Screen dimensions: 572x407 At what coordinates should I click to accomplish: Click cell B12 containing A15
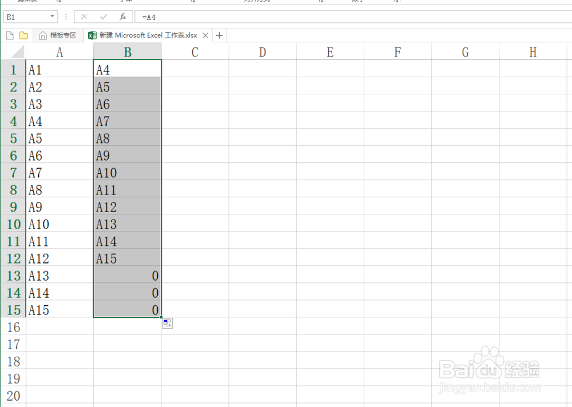click(x=128, y=257)
